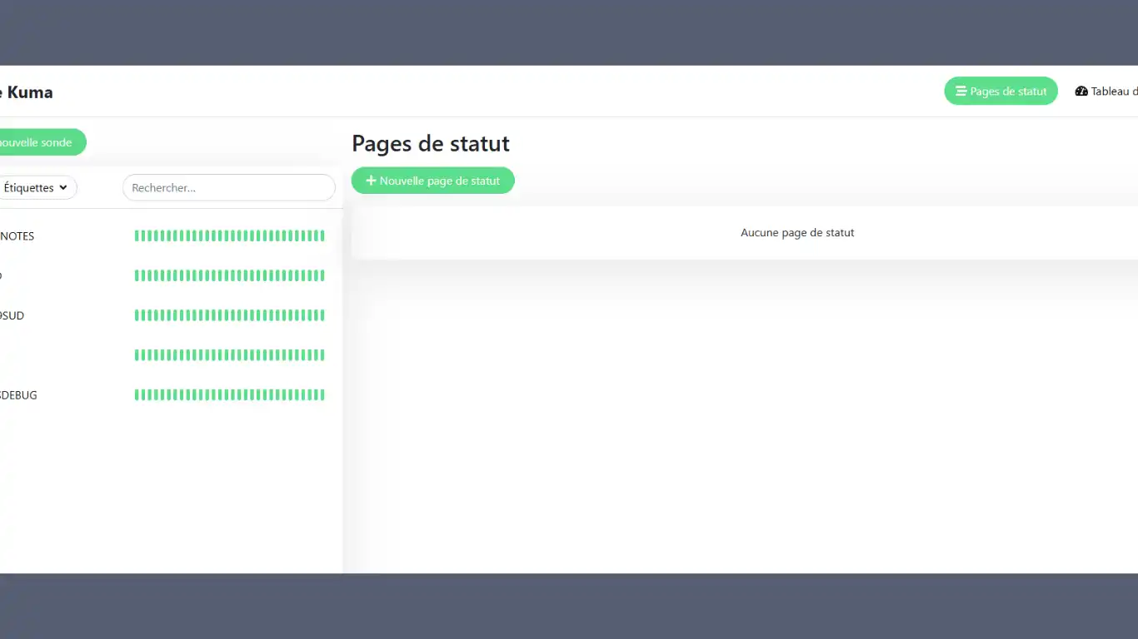
Task: Click the latest heartbeat bar of NOTES monitor
Action: pos(322,235)
